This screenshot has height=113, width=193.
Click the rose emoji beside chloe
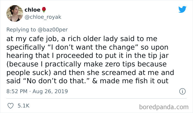click(44, 10)
